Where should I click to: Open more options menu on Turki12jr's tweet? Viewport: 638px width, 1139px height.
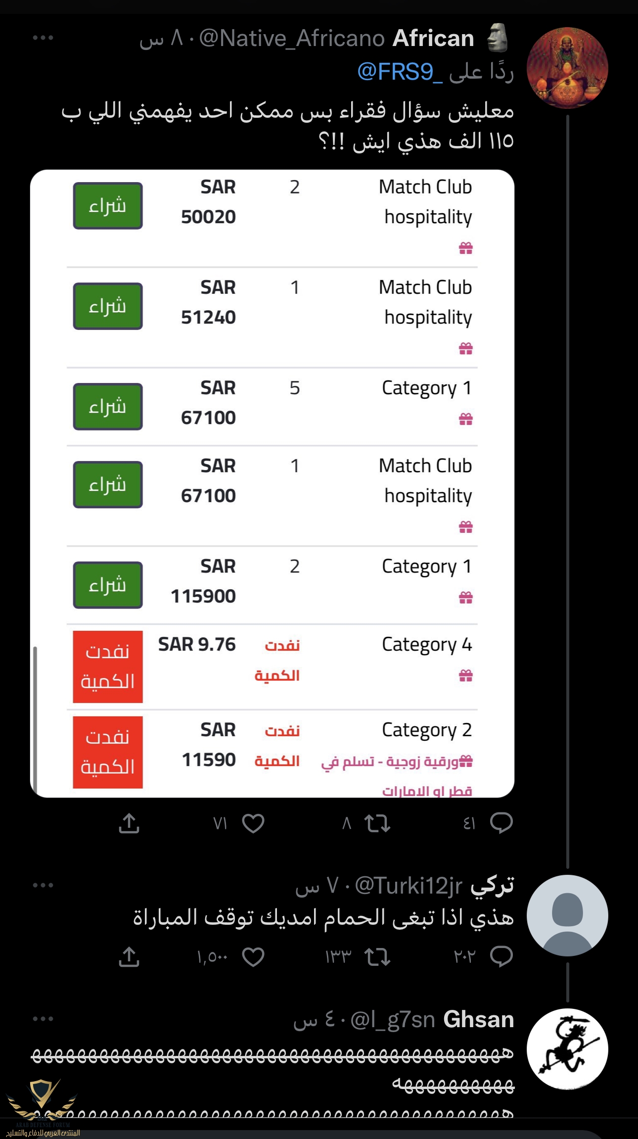tap(43, 885)
